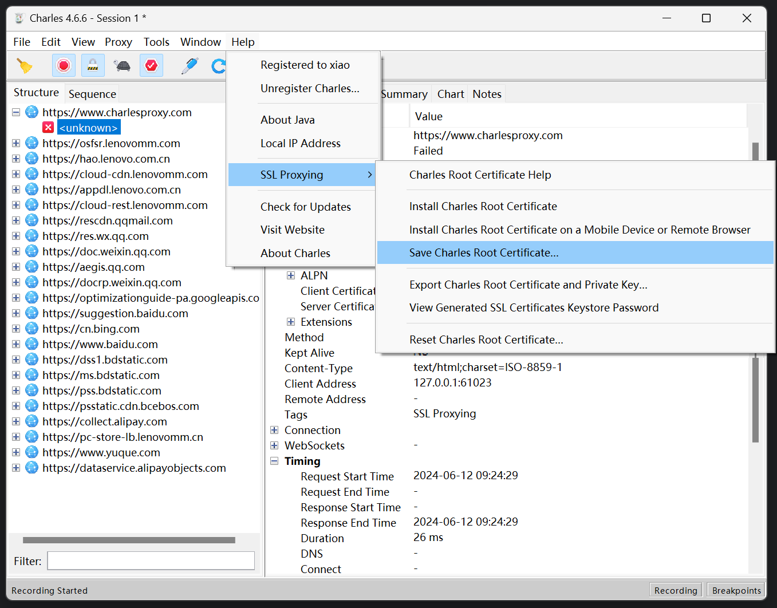The height and width of the screenshot is (608, 777).
Task: Click the globe icon for collect.alipay.com
Action: click(32, 421)
